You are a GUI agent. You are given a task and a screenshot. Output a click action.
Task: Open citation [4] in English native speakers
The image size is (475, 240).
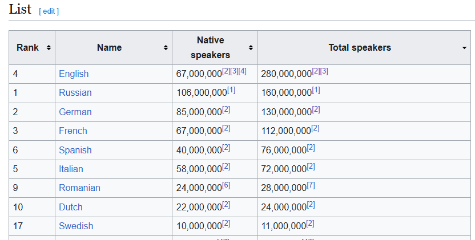tap(242, 71)
